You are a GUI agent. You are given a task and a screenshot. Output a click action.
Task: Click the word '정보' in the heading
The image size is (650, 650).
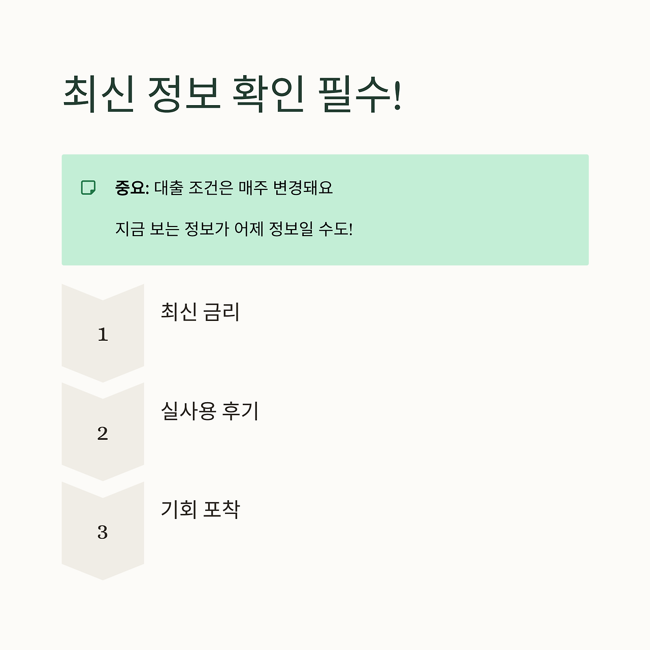(183, 94)
